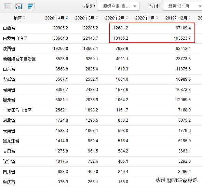Select the 河北省 row label
The image size is (202, 187).
(9, 120)
